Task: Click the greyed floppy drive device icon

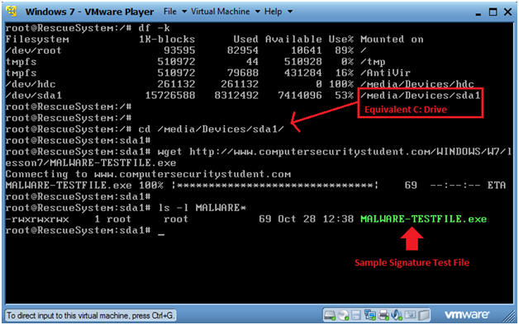Action: pyautogui.click(x=356, y=315)
